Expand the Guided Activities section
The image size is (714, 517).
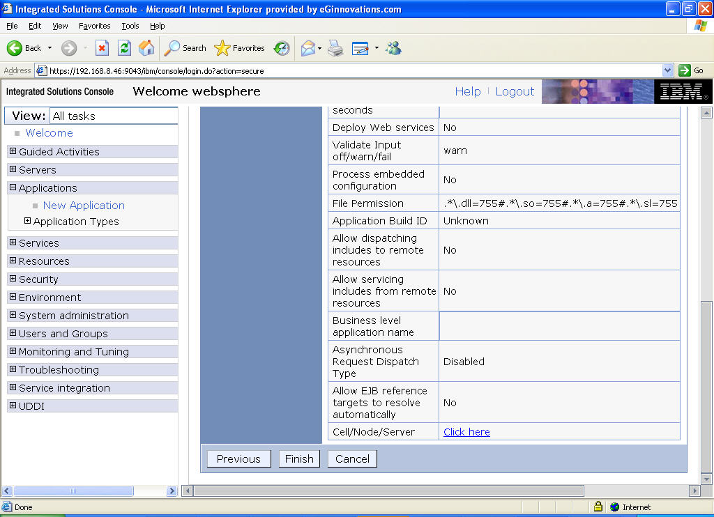(x=13, y=151)
